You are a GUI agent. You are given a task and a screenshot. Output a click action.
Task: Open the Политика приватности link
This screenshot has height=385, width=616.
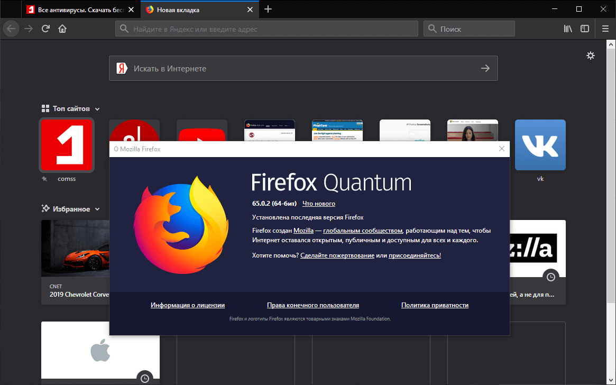pyautogui.click(x=435, y=305)
